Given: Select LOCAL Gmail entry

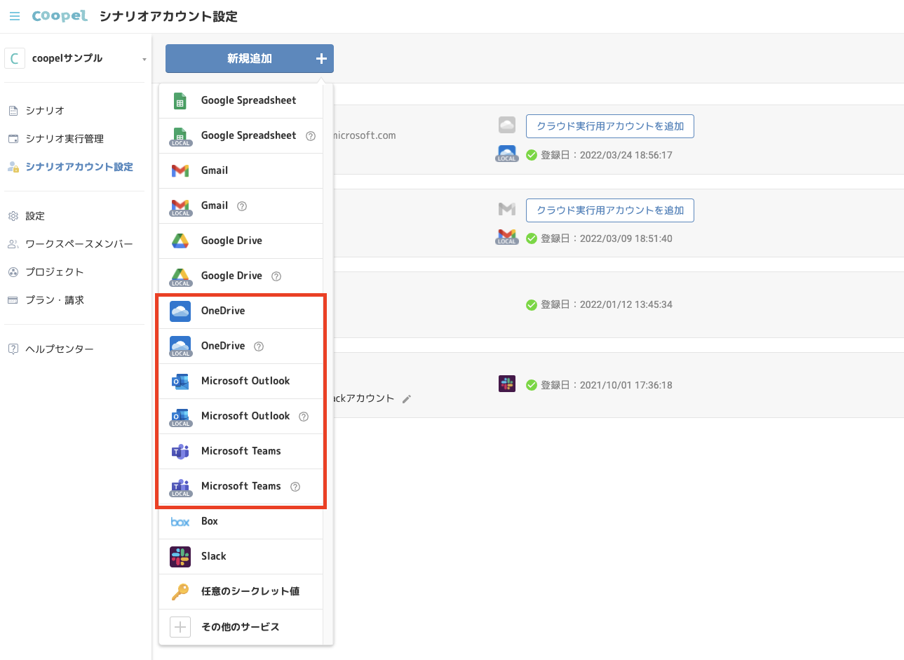Looking at the screenshot, I should 241,206.
